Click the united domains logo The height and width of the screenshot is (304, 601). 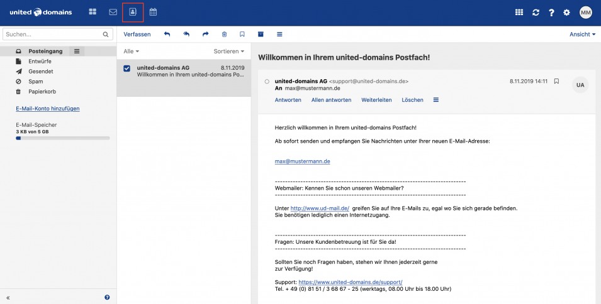[41, 12]
